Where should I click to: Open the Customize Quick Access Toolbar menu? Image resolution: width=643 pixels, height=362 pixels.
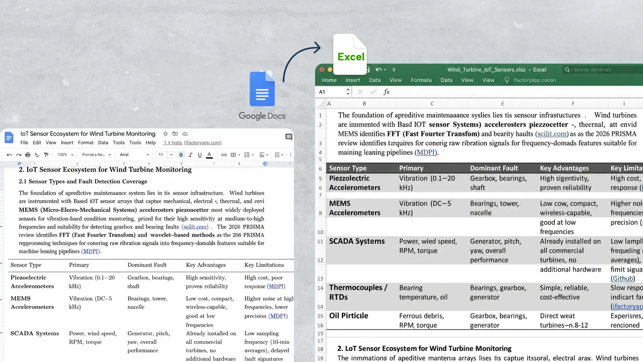pyautogui.click(x=394, y=69)
